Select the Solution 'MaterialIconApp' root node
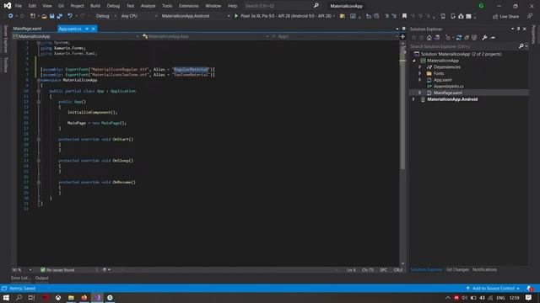Image resolution: width=540 pixels, height=303 pixels. [x=461, y=54]
